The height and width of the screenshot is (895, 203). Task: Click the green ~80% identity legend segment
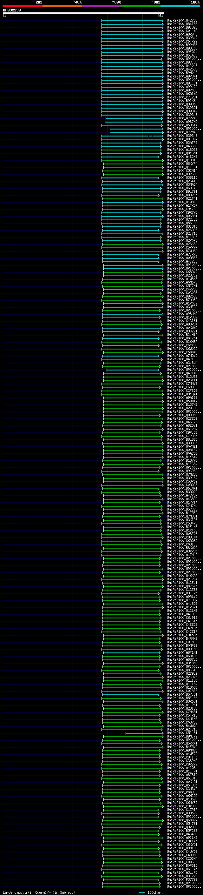141,6
